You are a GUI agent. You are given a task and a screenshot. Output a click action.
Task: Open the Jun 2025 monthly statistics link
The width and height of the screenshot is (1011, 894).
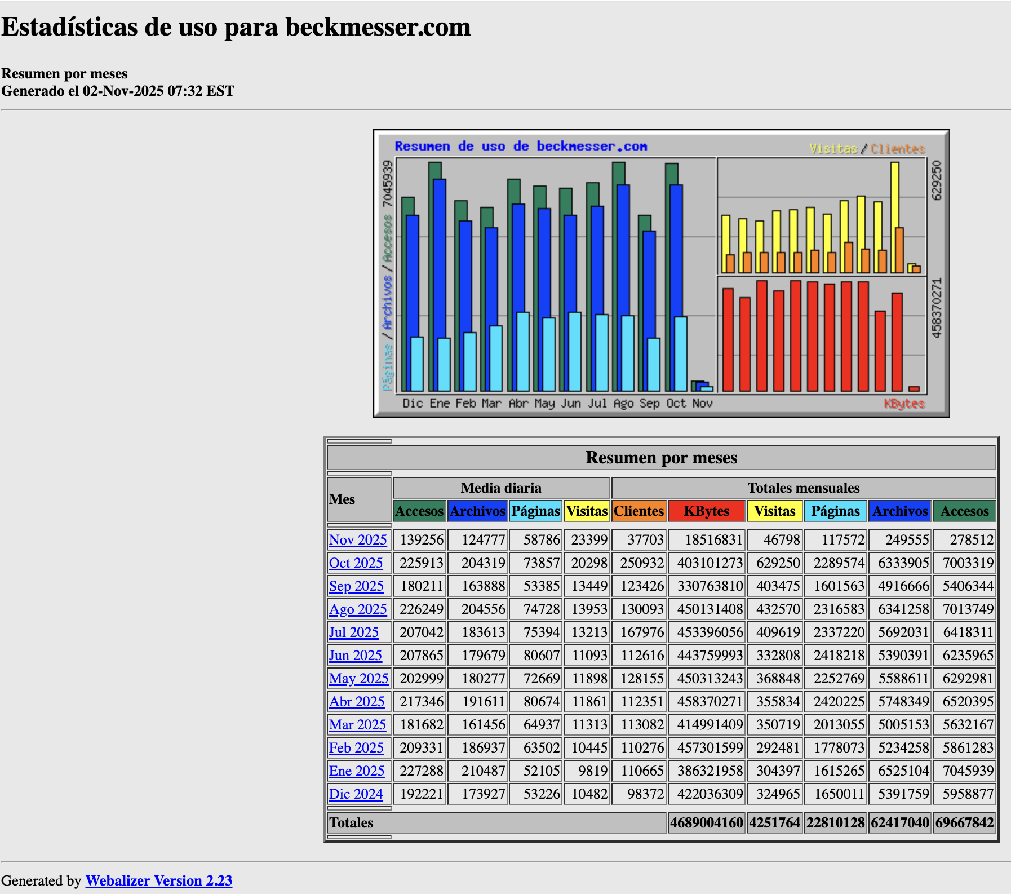pos(356,655)
